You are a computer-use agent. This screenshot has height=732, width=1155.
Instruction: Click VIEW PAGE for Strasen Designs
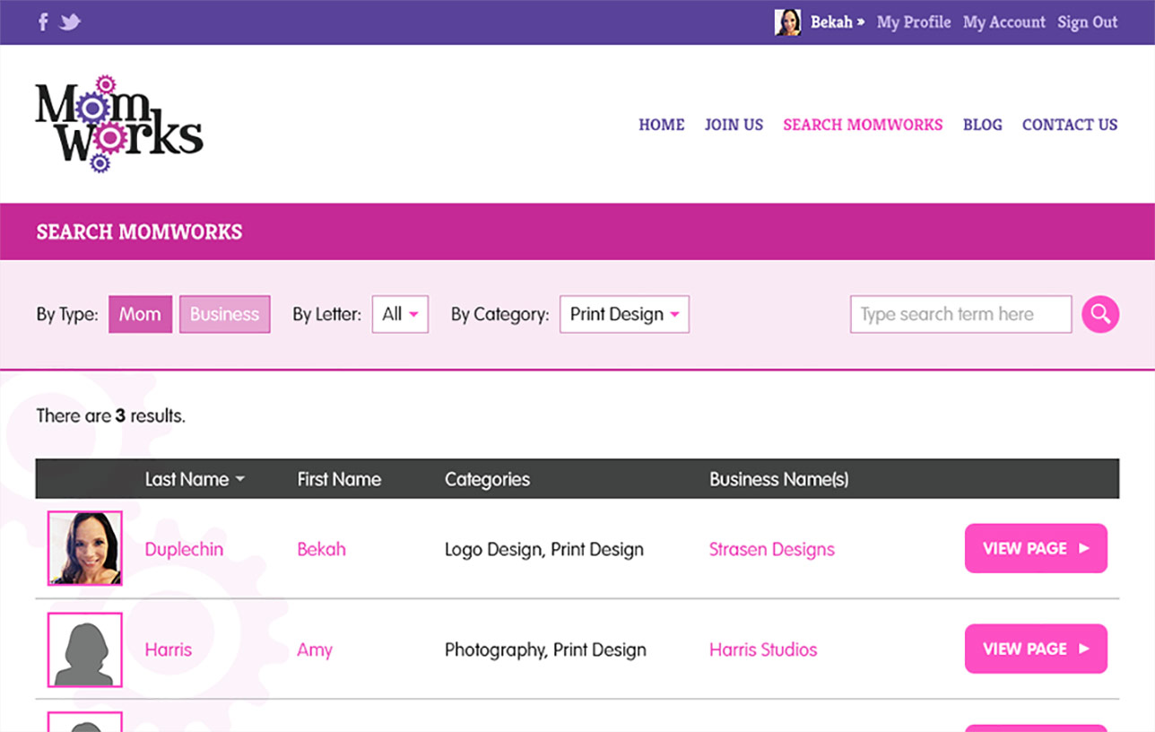tap(1036, 548)
